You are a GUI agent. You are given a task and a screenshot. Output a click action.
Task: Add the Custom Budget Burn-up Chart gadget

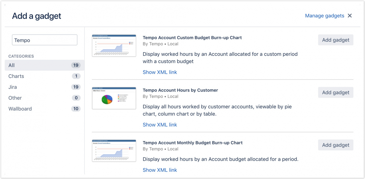pos(335,40)
